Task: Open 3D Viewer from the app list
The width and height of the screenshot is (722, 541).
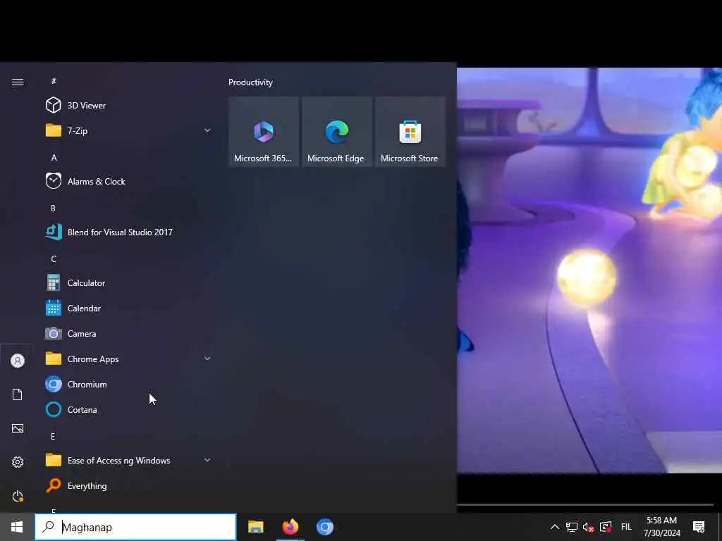Action: pos(129,106)
